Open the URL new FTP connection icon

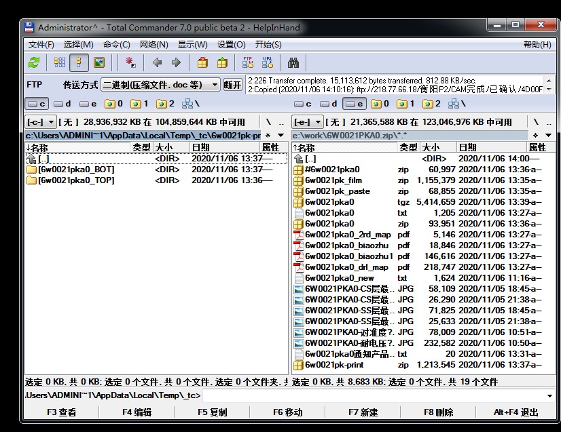click(x=268, y=63)
